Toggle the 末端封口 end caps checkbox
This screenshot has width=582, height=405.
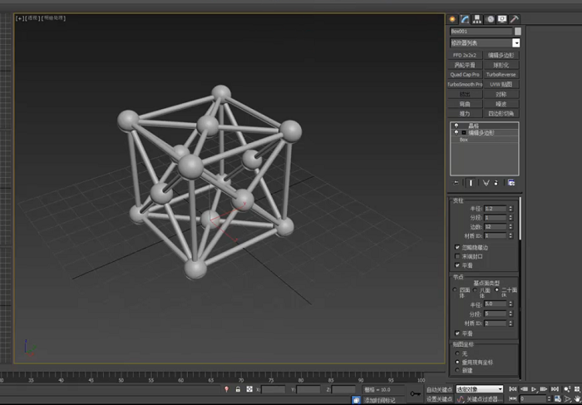(x=457, y=256)
